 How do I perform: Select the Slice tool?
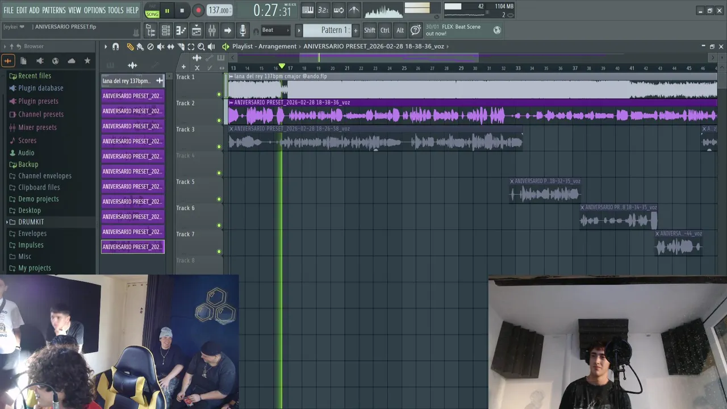tap(181, 47)
